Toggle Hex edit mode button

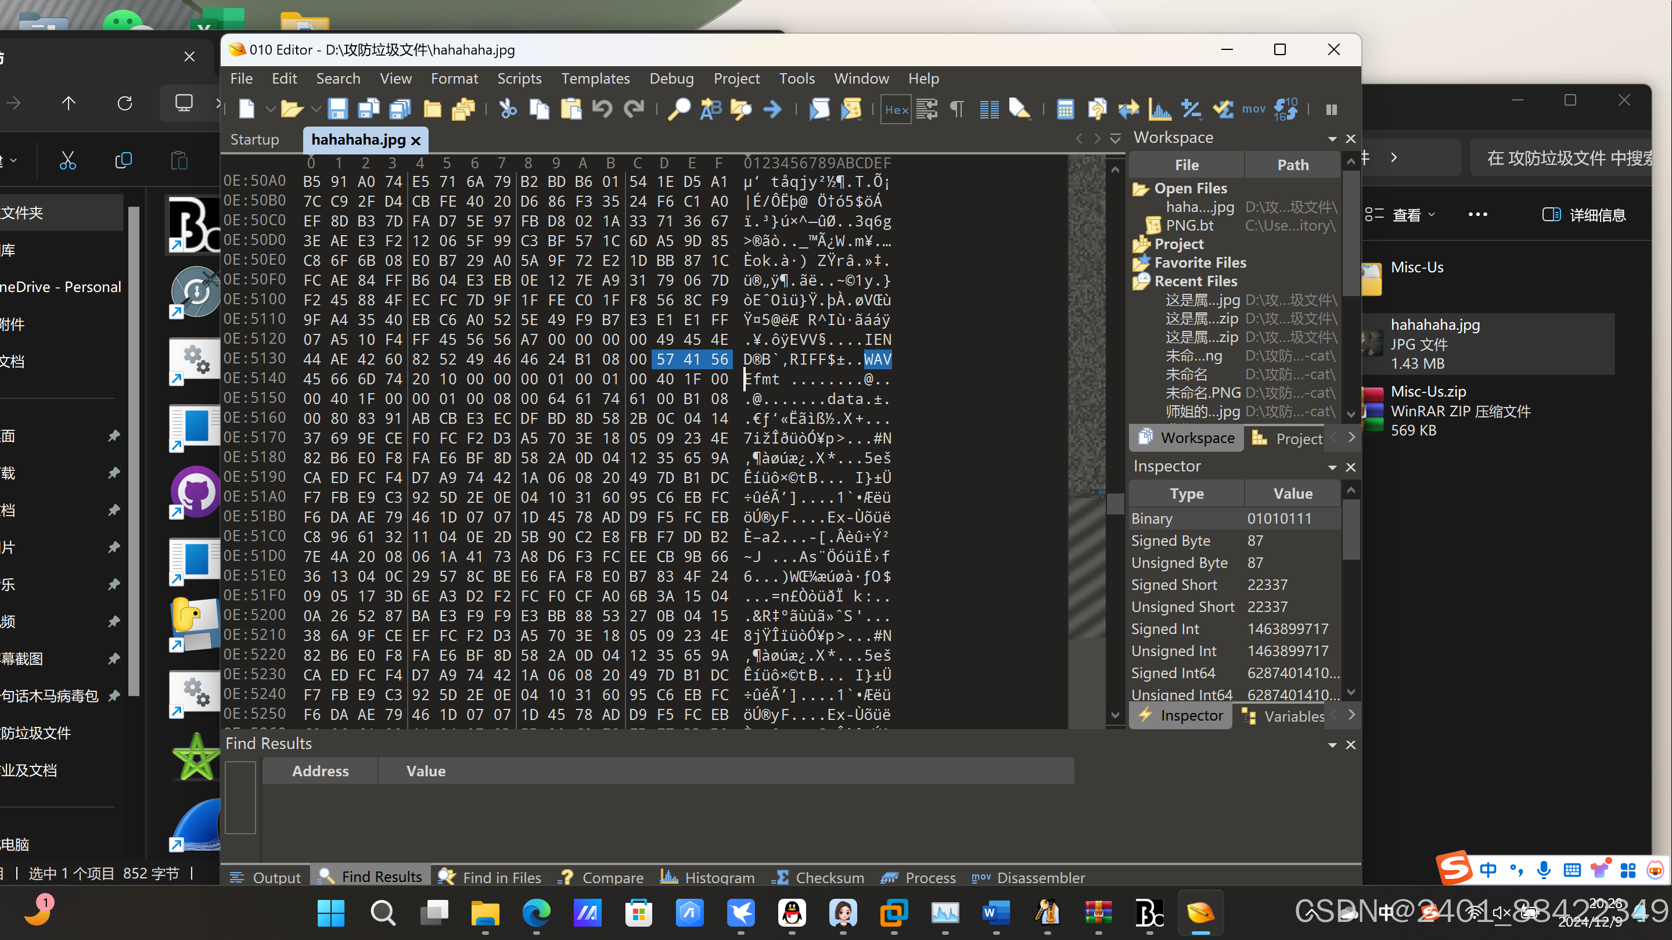pos(896,109)
